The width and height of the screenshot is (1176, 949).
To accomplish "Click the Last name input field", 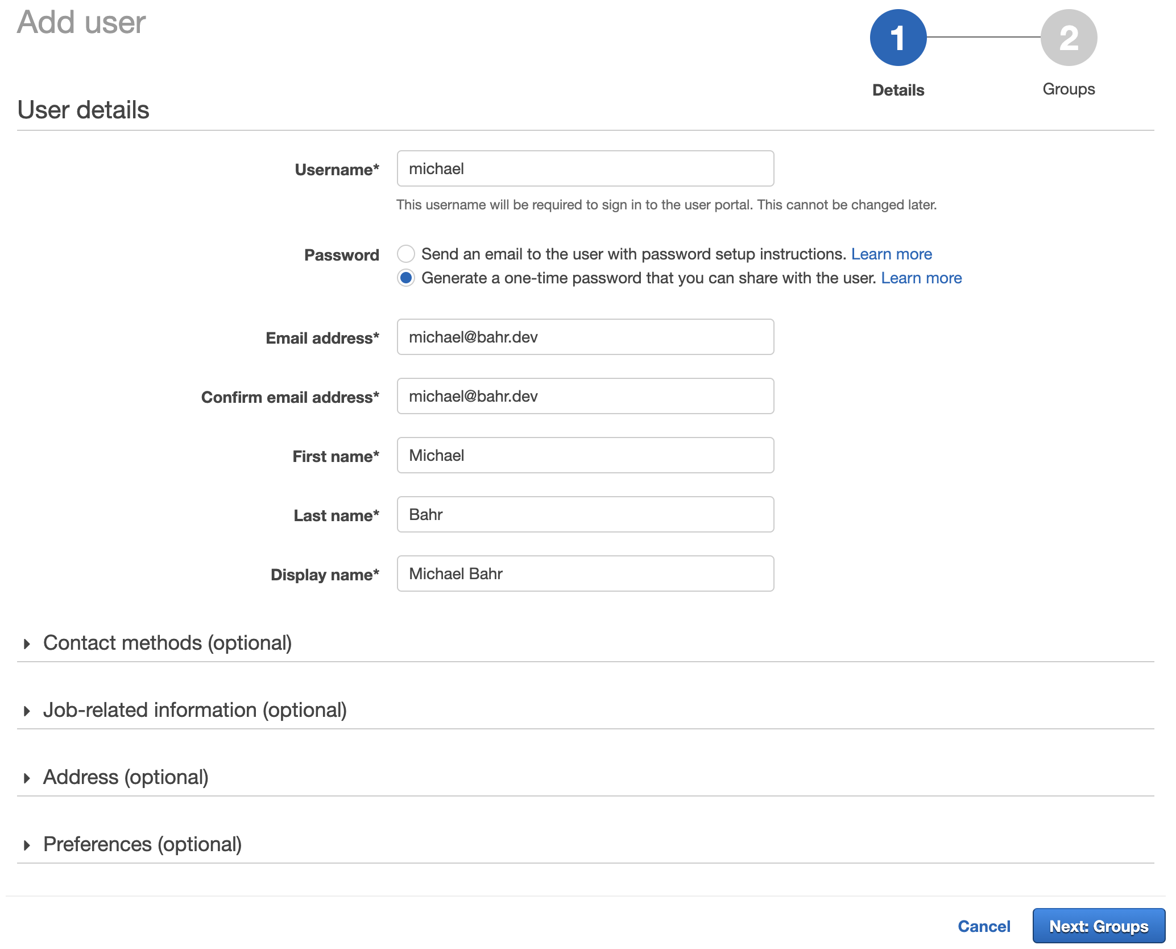I will pos(585,514).
